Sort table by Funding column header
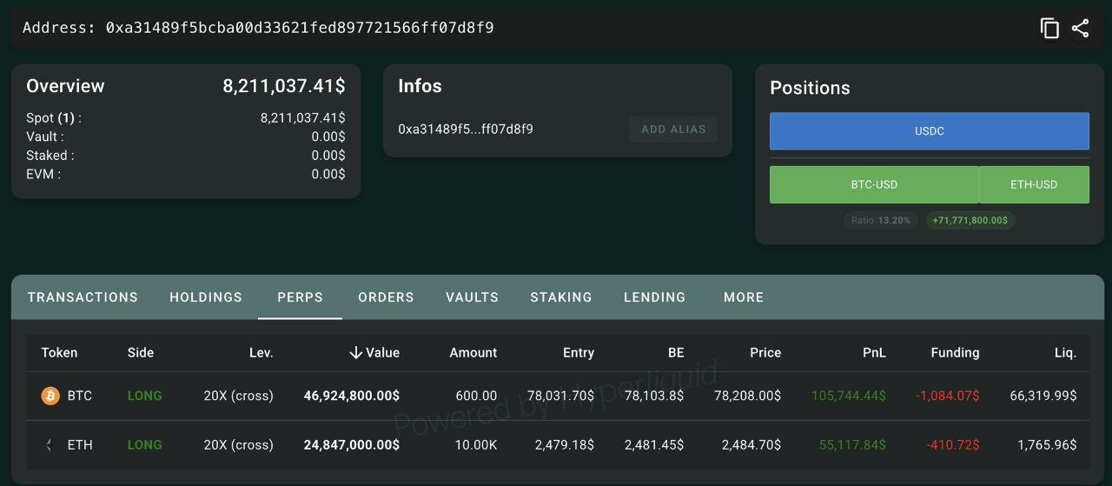The height and width of the screenshot is (486, 1112). [x=955, y=353]
